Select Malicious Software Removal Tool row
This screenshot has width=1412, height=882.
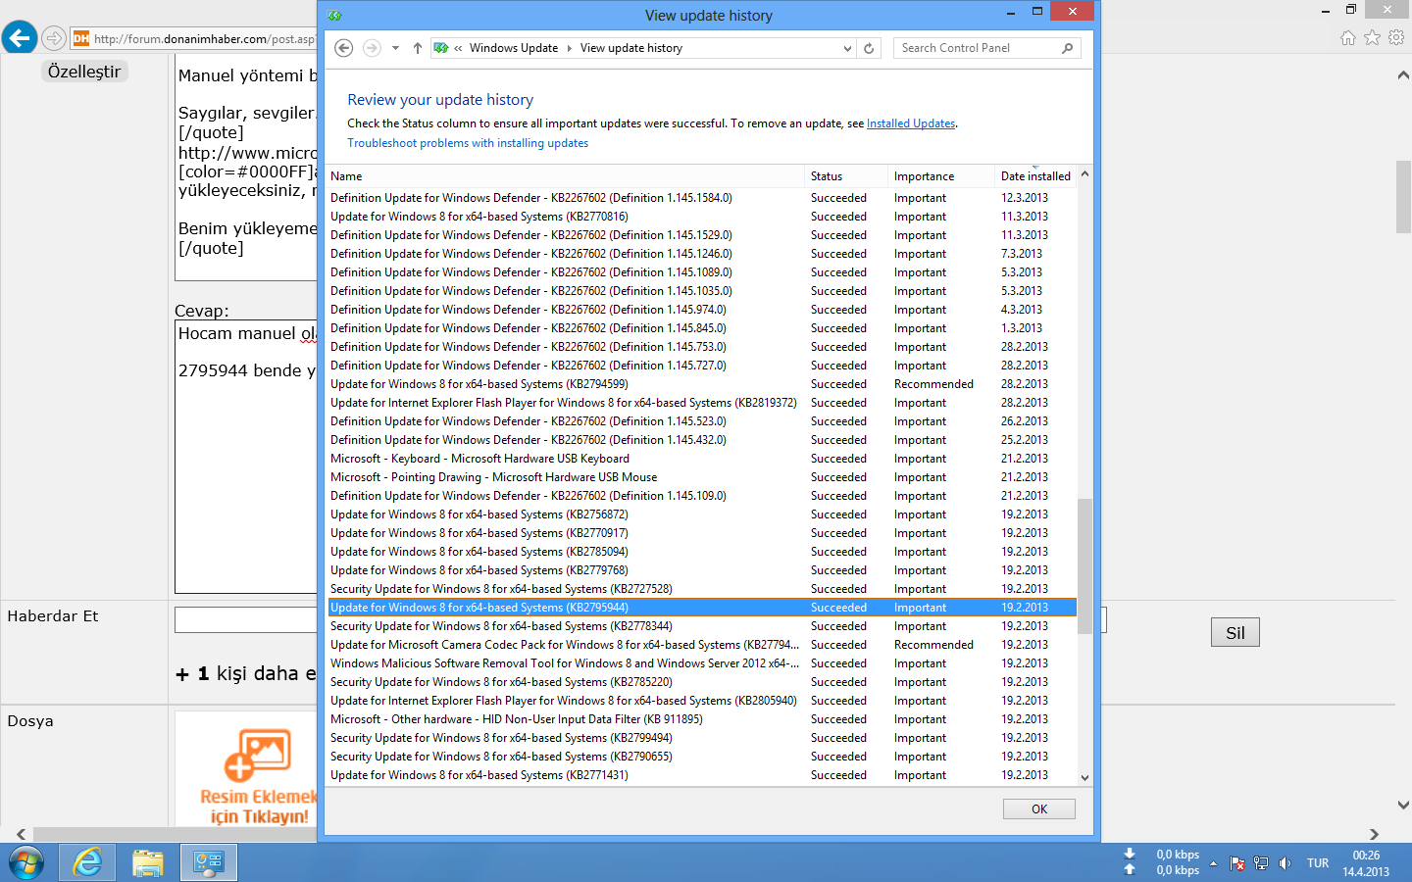click(x=702, y=663)
